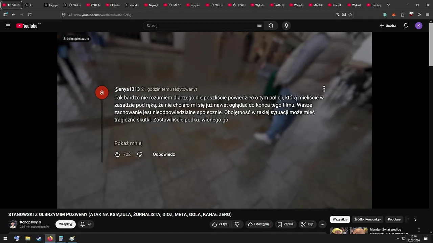The image size is (433, 243).
Task: Open the tracking protection shield in the address bar
Action: tap(64, 15)
